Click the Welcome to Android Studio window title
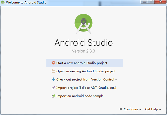167x115 pixels. point(26,2)
